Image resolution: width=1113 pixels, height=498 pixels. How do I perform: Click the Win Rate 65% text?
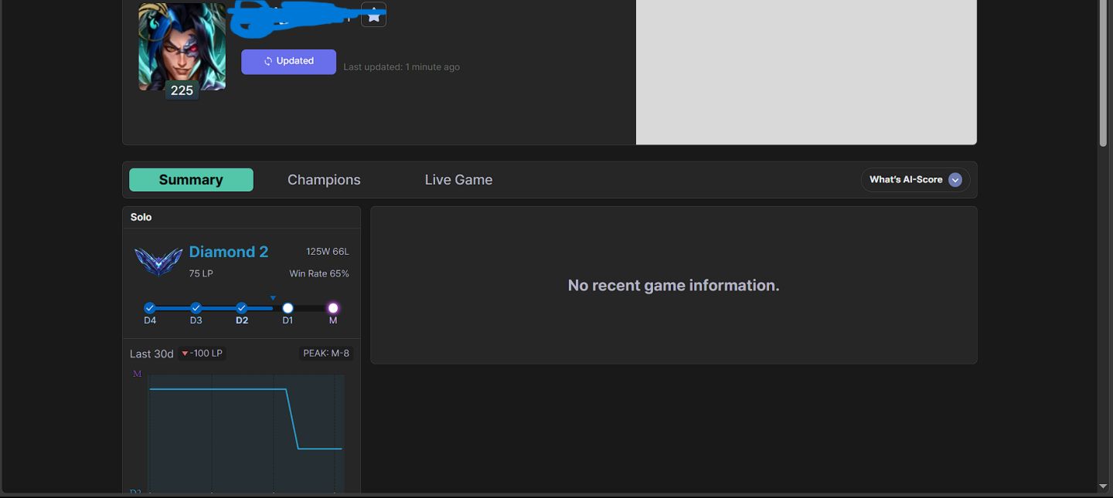319,273
